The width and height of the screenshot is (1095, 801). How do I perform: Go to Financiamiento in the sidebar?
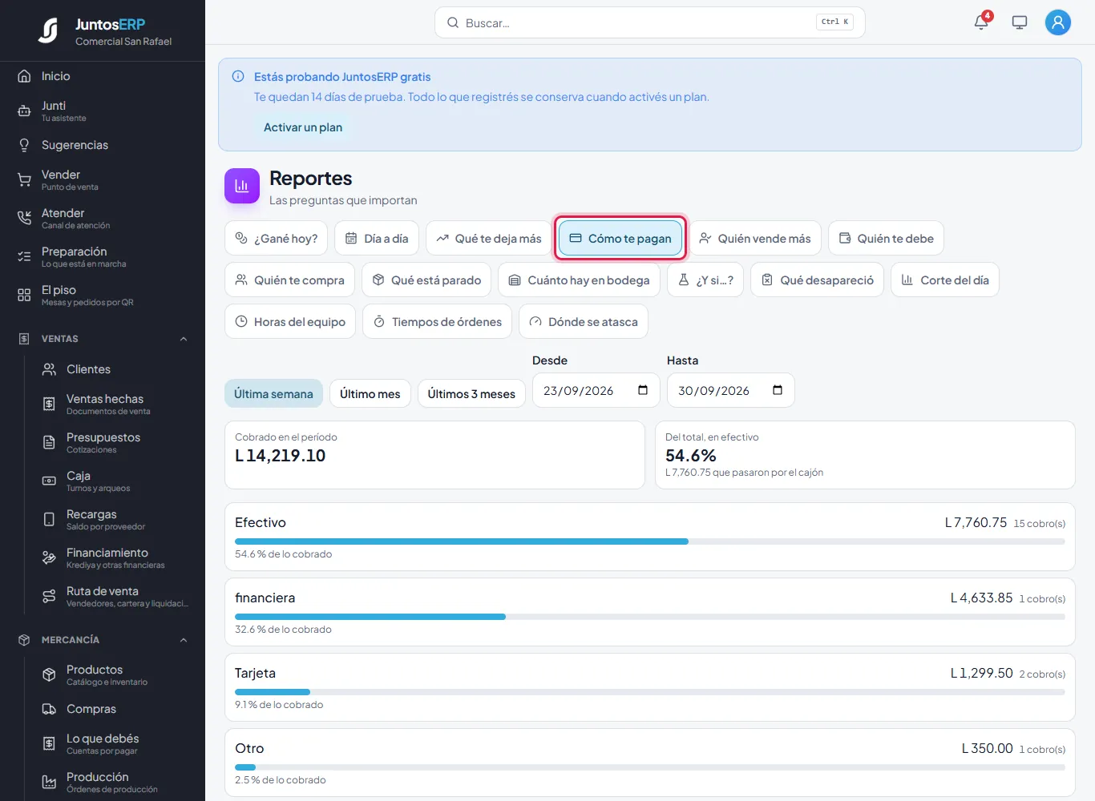(x=115, y=558)
